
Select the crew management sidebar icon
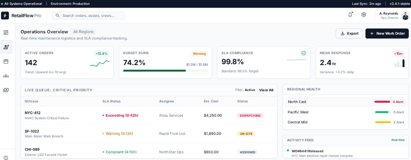coord(6,47)
